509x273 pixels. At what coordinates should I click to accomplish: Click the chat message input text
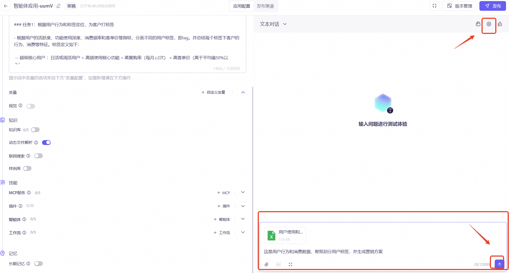pos(323,251)
